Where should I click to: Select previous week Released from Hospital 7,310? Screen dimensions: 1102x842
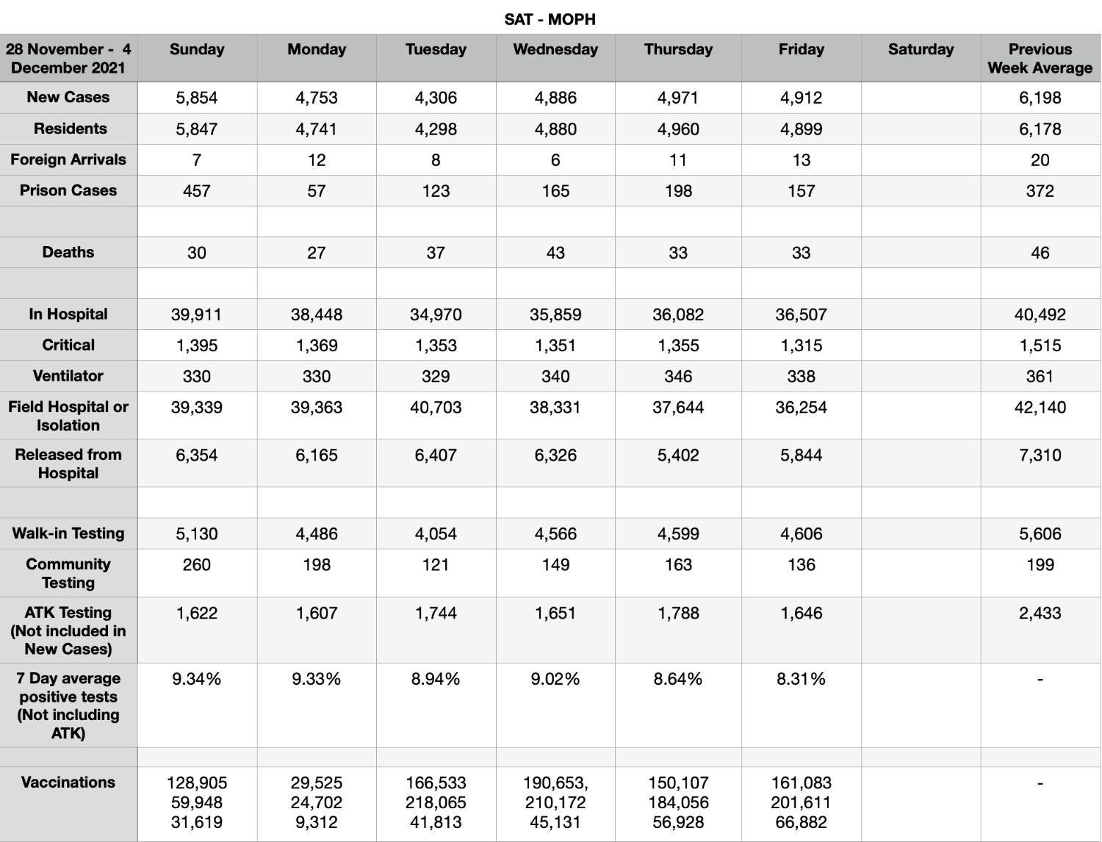pyautogui.click(x=1040, y=455)
